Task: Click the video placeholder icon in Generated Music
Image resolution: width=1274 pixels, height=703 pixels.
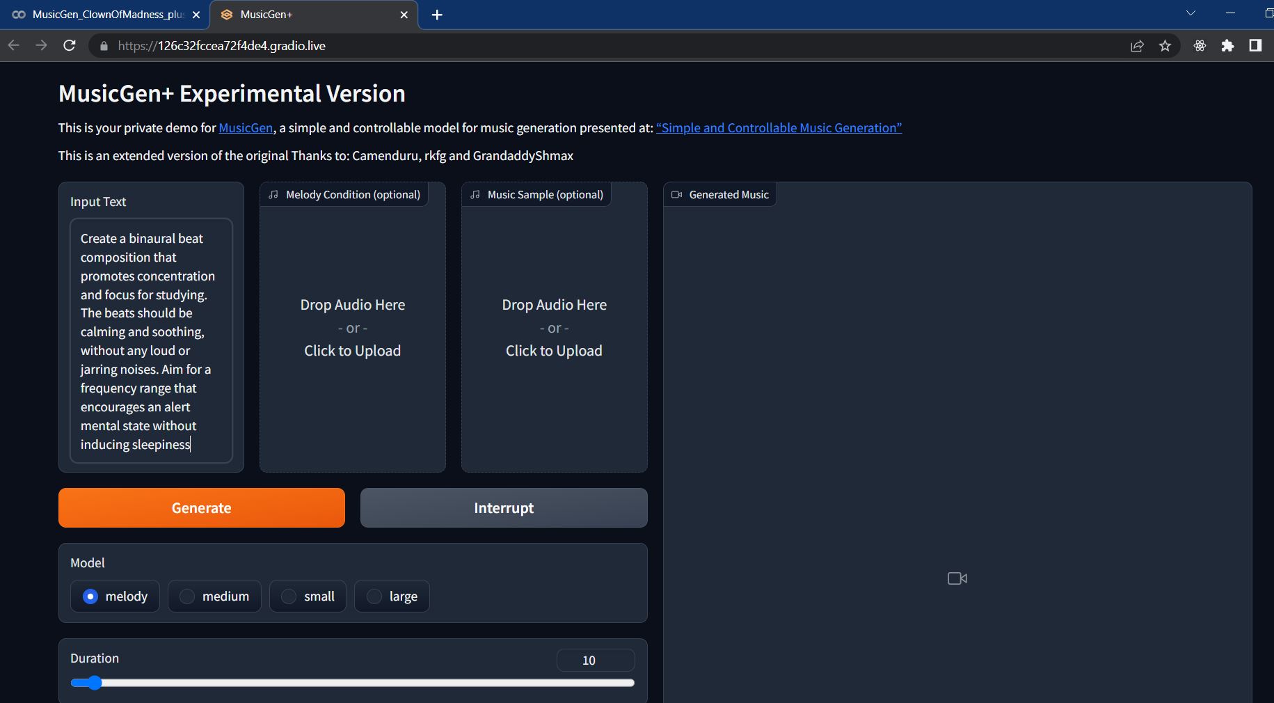Action: tap(957, 578)
